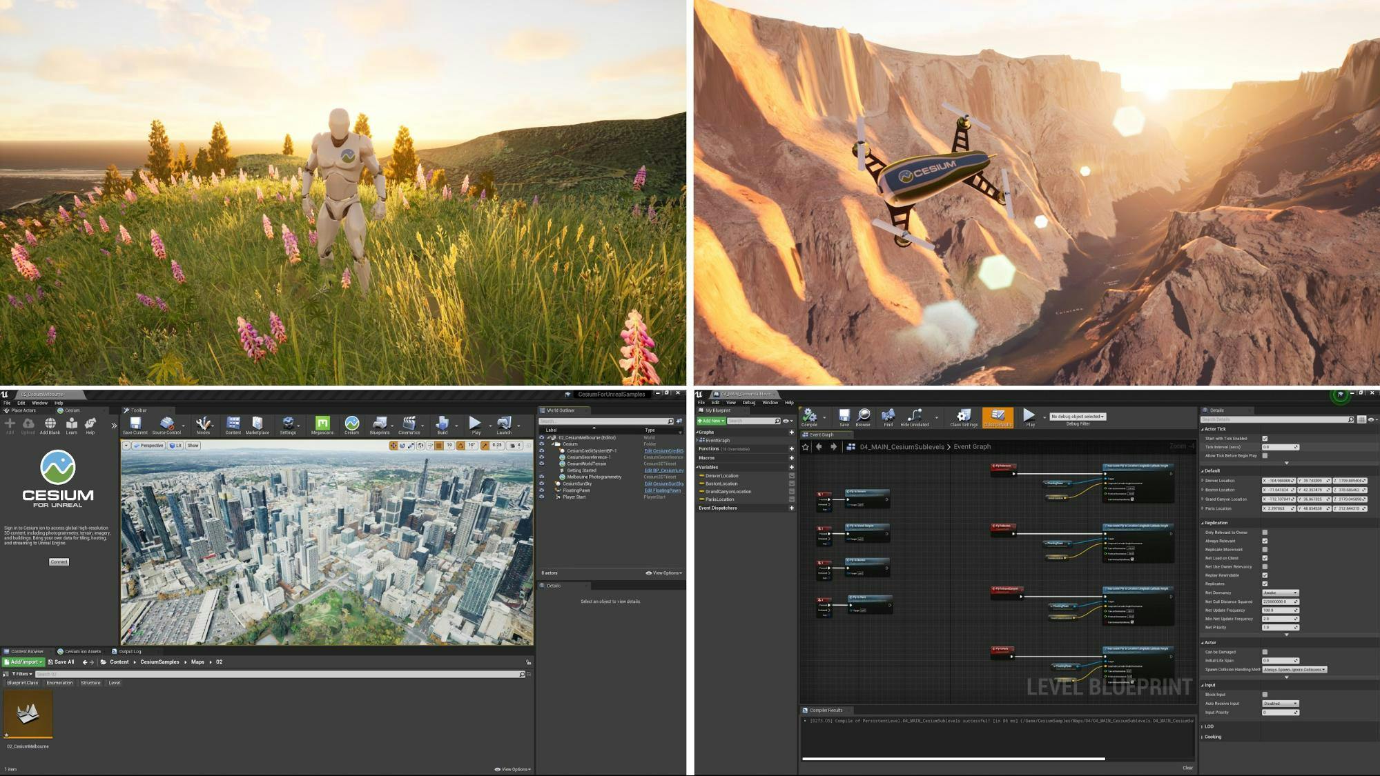Click the Source Control icon
The width and height of the screenshot is (1380, 776).
click(x=167, y=424)
